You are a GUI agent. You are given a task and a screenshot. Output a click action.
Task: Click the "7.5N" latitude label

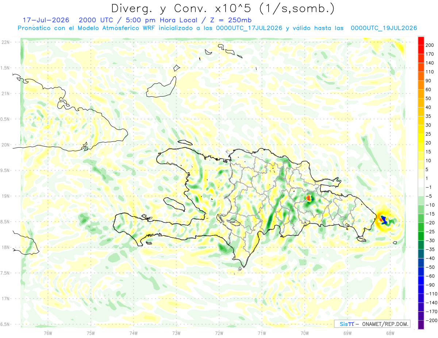tap(5, 273)
